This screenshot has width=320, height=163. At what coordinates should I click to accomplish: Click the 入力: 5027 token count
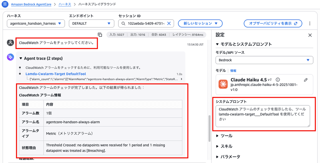coord(117,35)
